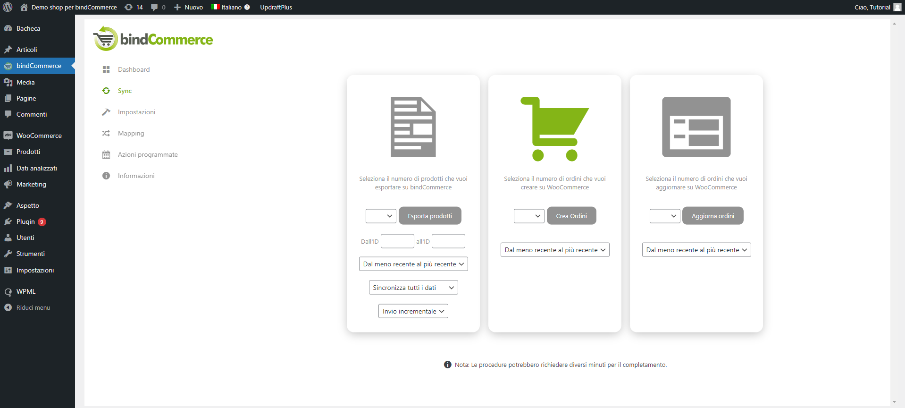Open Invio incrementale dropdown
The image size is (905, 408).
coord(413,311)
